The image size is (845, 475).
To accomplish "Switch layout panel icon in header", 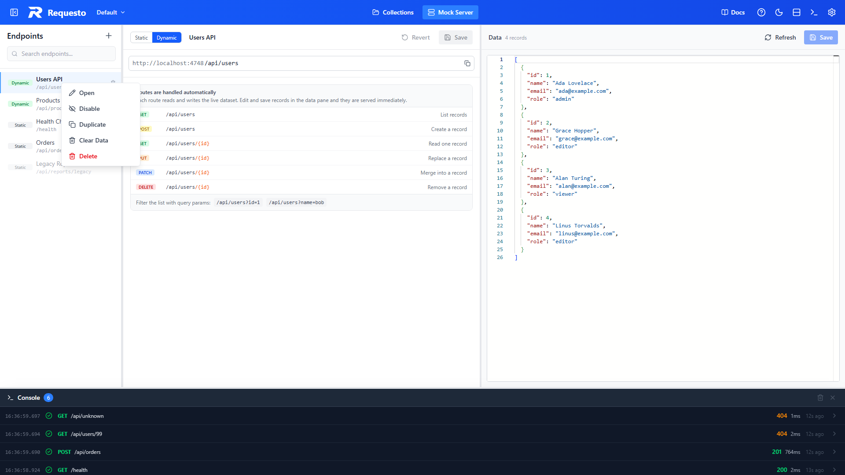I will tap(797, 12).
